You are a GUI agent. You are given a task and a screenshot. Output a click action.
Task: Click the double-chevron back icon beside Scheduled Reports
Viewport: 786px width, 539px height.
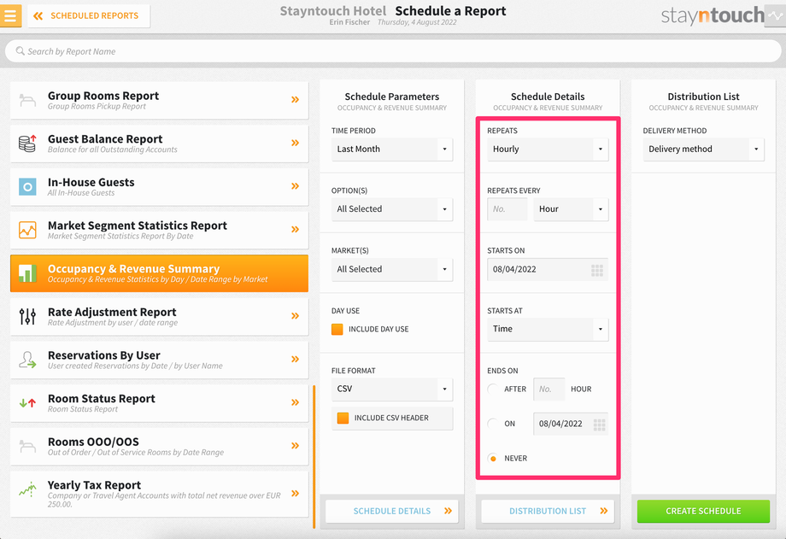38,16
